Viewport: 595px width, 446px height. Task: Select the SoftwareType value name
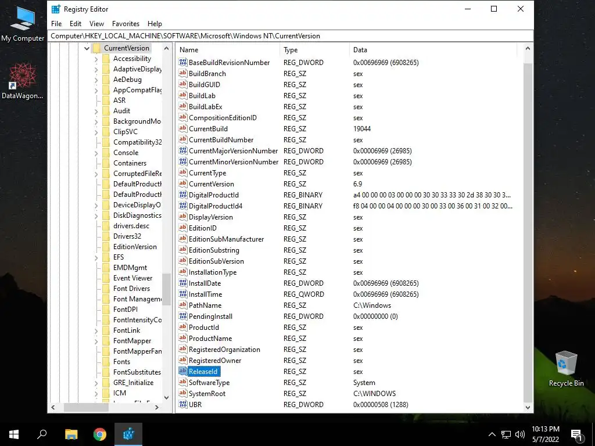(209, 383)
